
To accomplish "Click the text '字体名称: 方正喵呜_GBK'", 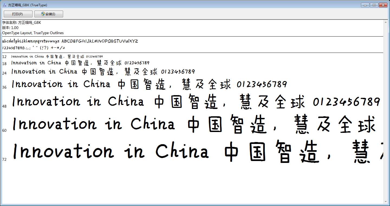I will [x=22, y=22].
